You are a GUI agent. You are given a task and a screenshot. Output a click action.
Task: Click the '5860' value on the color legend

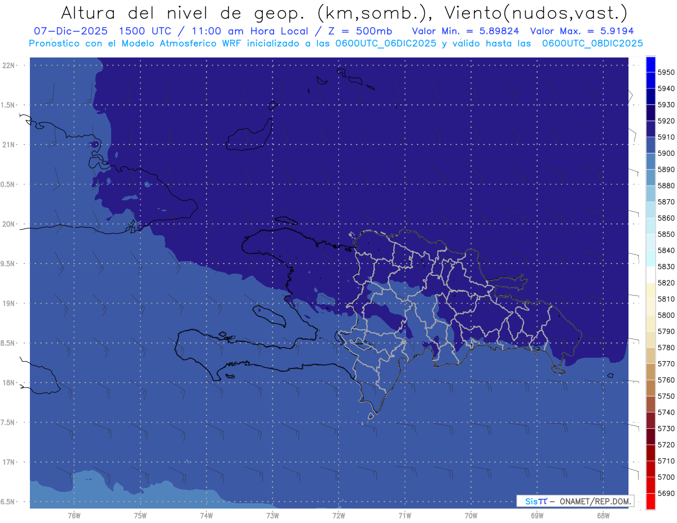(666, 218)
